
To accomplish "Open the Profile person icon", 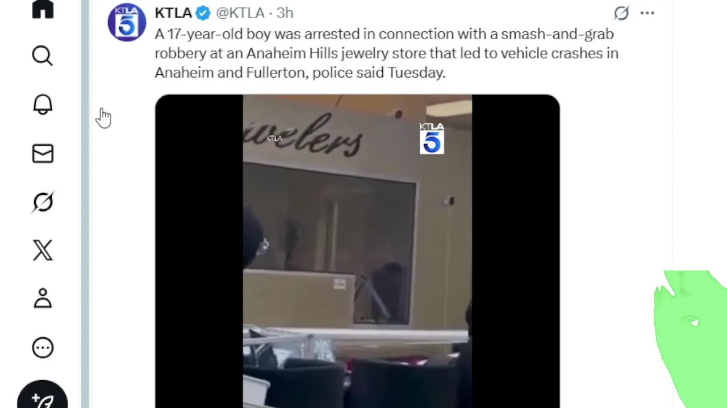I will (x=43, y=299).
